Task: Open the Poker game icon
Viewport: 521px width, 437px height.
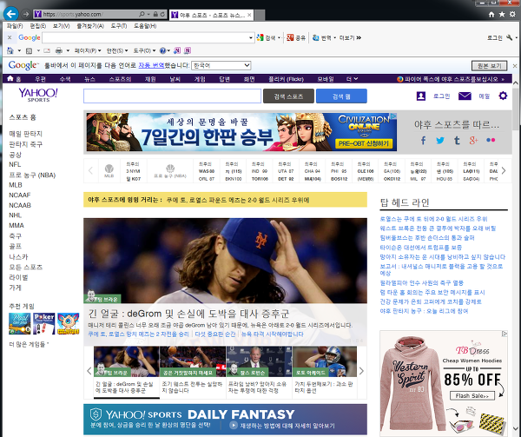Action: click(44, 323)
